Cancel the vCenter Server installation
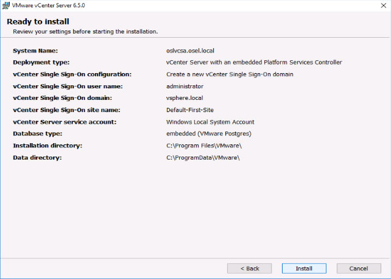 pyautogui.click(x=359, y=268)
